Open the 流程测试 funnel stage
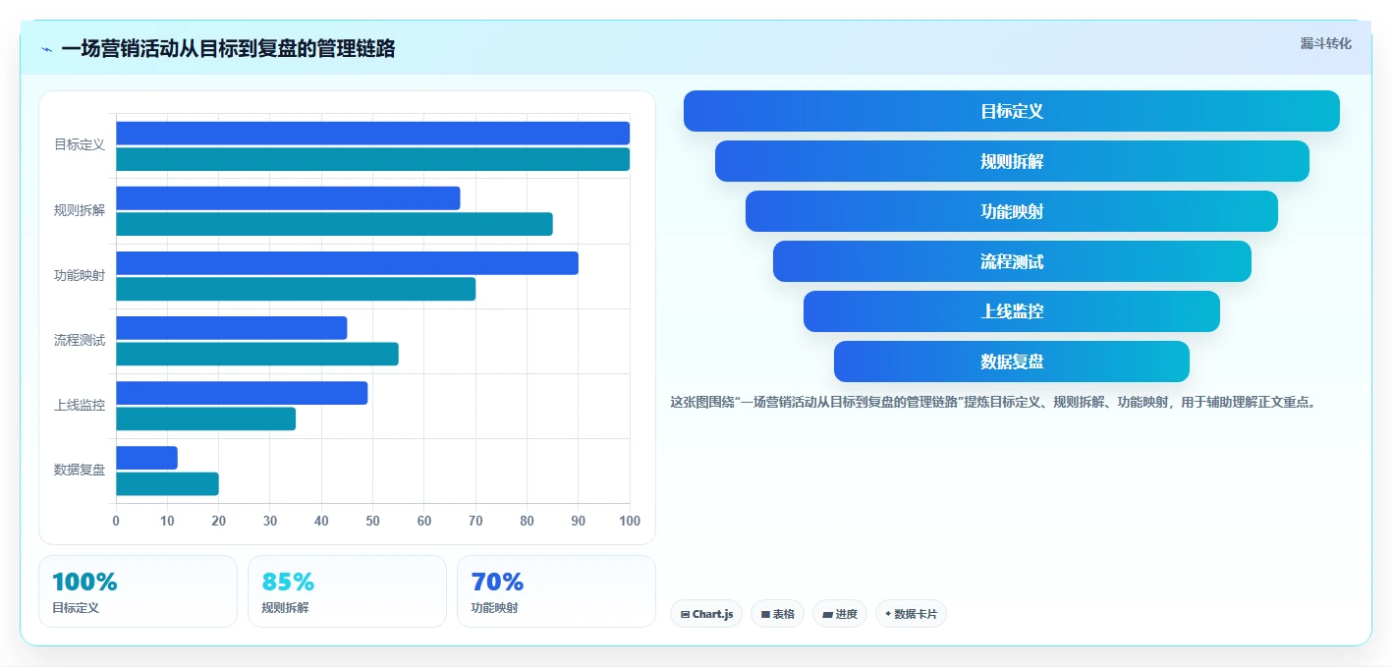Image resolution: width=1392 pixels, height=667 pixels. click(x=1012, y=261)
